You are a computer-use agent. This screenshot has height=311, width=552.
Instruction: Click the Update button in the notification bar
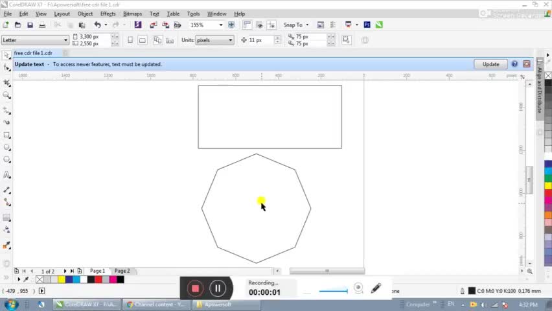point(490,64)
